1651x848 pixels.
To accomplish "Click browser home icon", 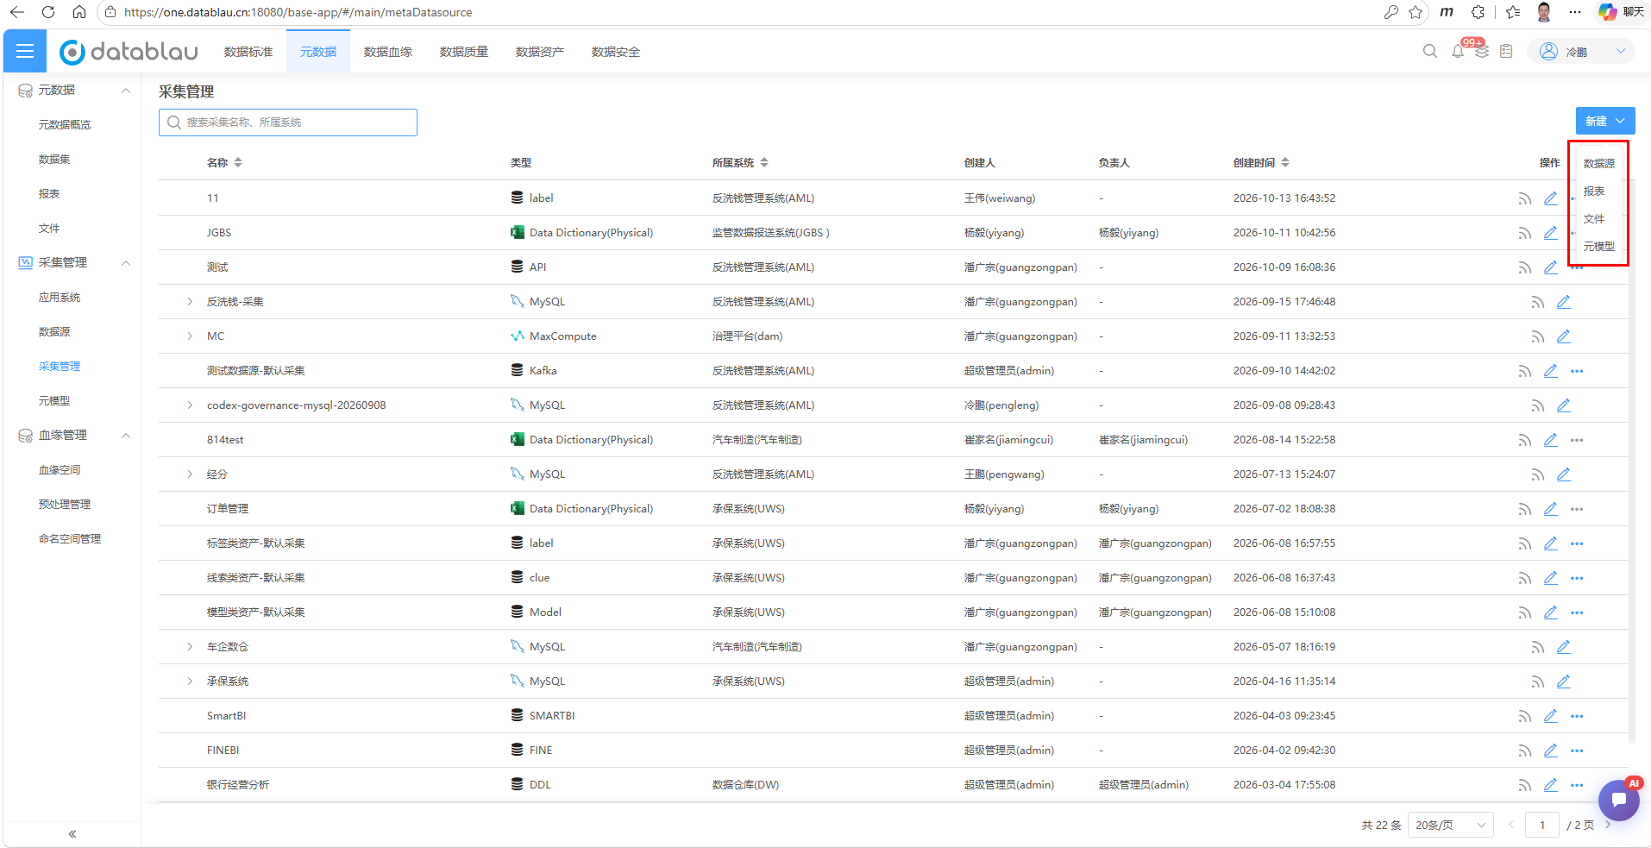I will tap(79, 12).
